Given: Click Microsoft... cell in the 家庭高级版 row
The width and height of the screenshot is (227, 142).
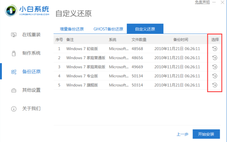Looking at the screenshot, I should pyautogui.click(x=119, y=67).
